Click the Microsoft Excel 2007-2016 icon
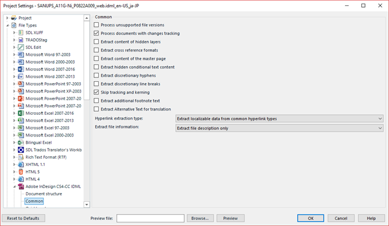 click(x=21, y=113)
